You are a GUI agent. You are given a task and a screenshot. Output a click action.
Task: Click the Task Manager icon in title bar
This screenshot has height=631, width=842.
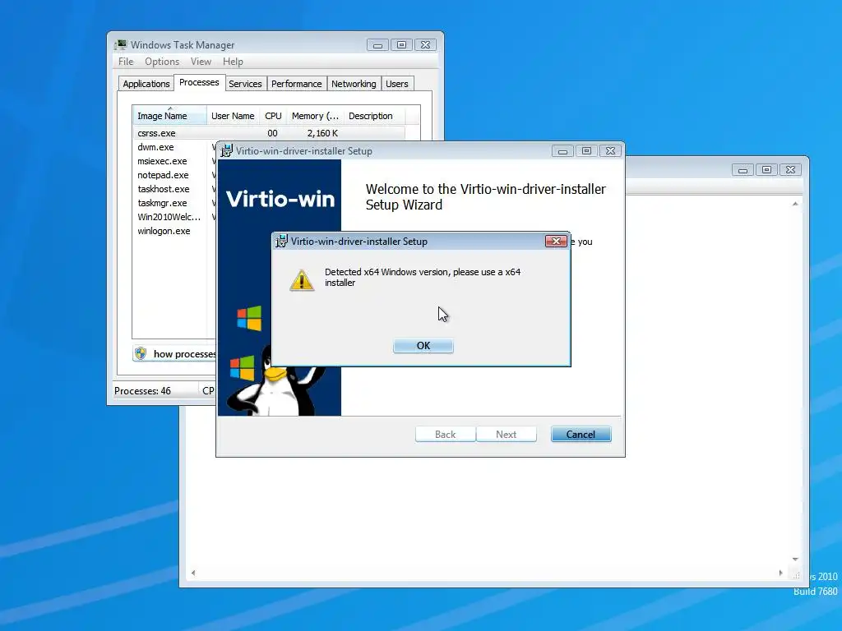coord(121,44)
